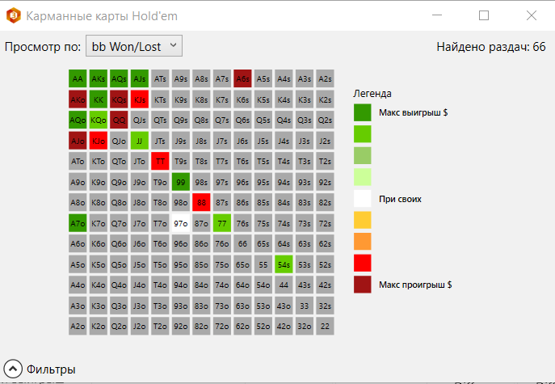Select the KQs hand cell
Image resolution: width=555 pixels, height=384 pixels.
pos(119,99)
